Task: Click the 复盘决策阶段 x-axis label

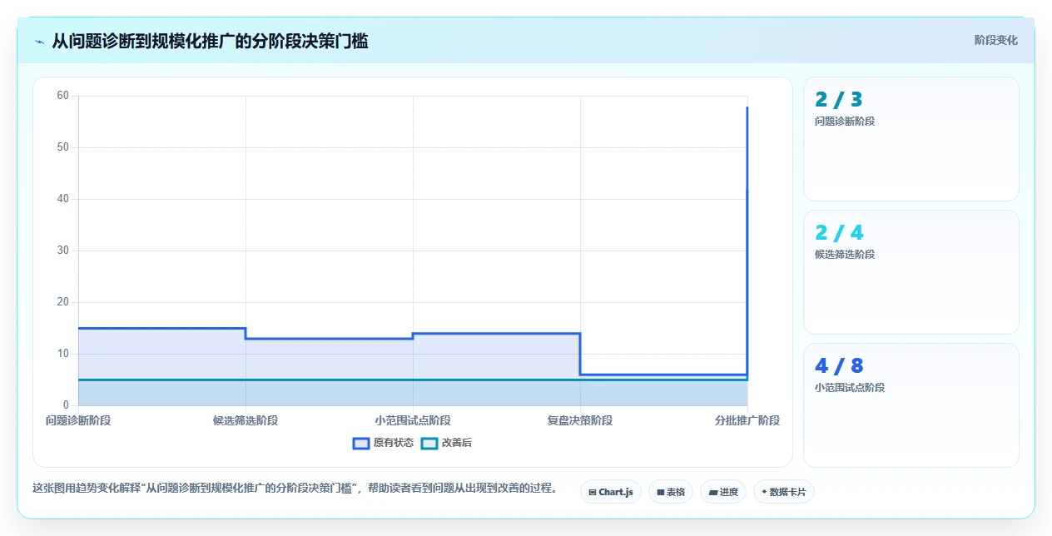Action: point(580,420)
